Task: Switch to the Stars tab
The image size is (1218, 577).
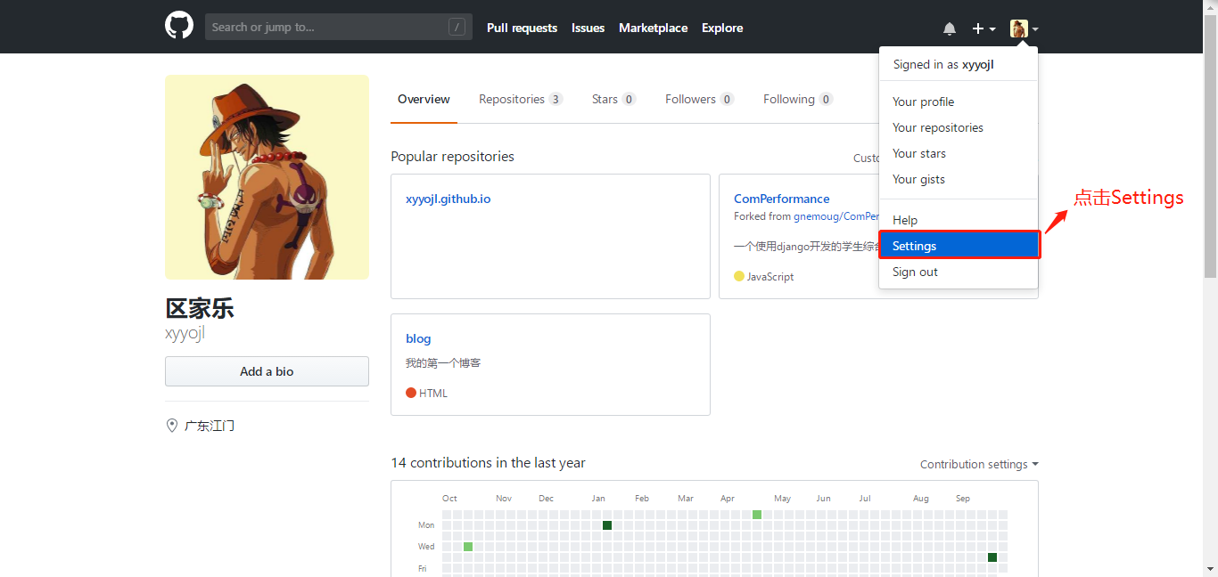Action: coord(613,99)
